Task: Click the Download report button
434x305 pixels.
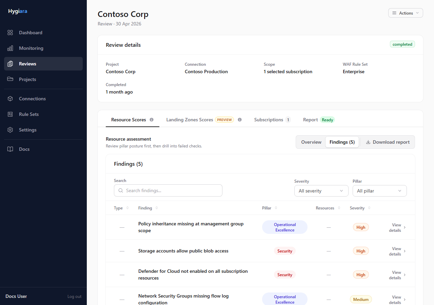Action: coord(388,142)
